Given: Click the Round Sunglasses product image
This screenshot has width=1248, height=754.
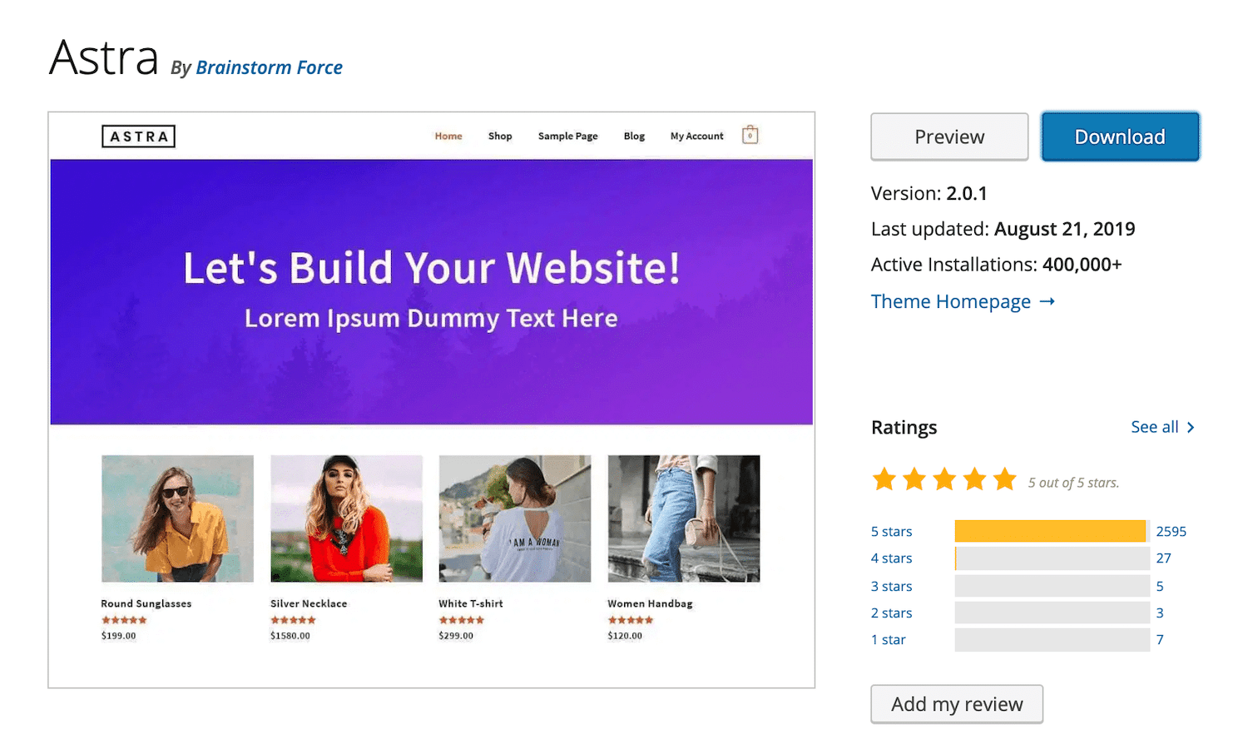Looking at the screenshot, I should coord(177,518).
